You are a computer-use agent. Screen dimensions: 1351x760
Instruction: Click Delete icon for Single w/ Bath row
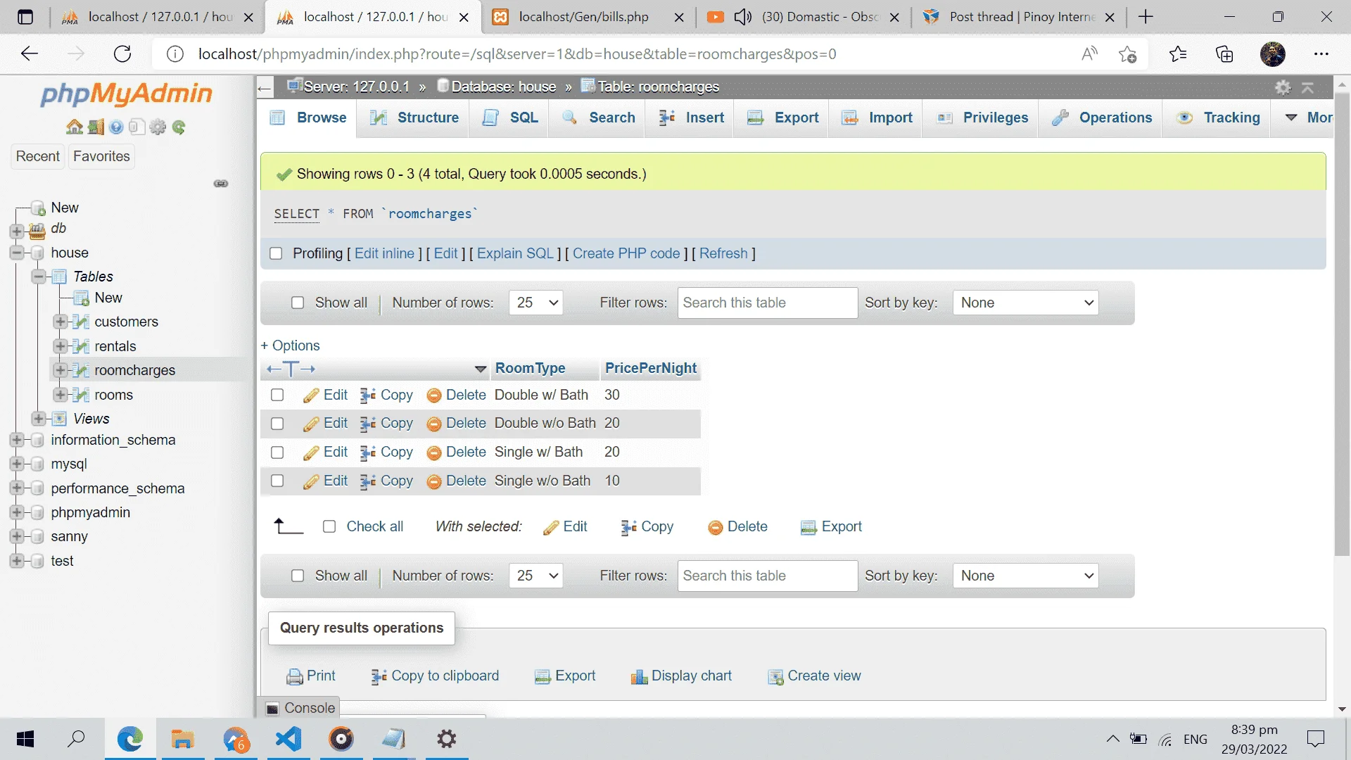point(434,453)
